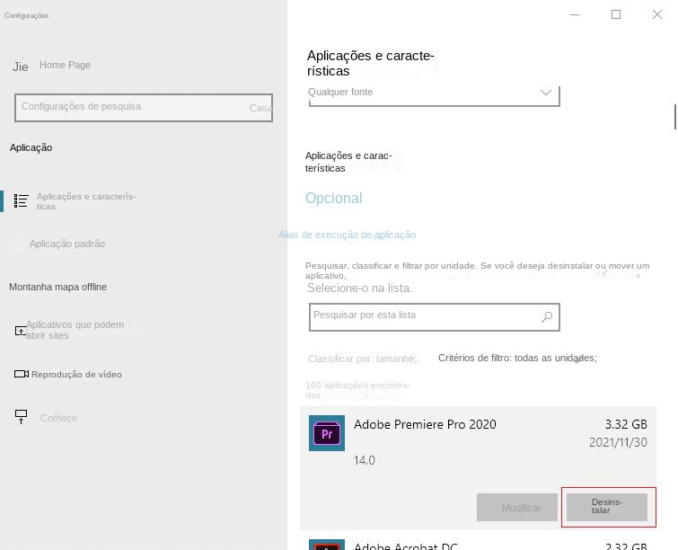
Task: Minimize the Configurações window
Action: [575, 14]
